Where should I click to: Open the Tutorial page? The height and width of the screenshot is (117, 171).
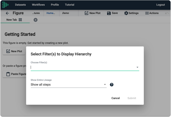70,5
